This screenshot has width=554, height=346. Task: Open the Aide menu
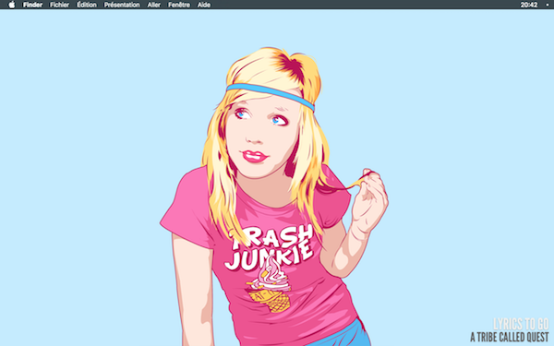click(204, 5)
